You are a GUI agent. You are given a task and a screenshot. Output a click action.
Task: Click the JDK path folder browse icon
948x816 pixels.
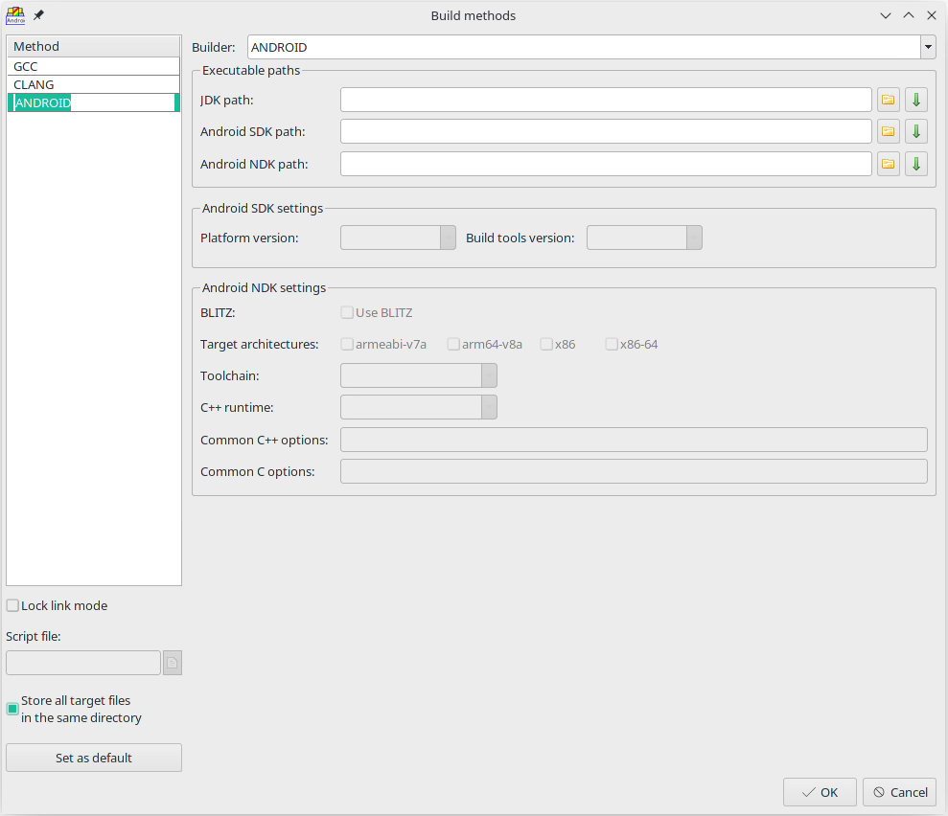click(889, 101)
